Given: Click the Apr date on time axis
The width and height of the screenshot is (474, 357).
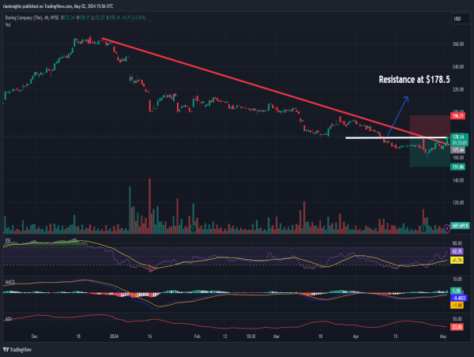Looking at the screenshot, I should tap(355, 336).
